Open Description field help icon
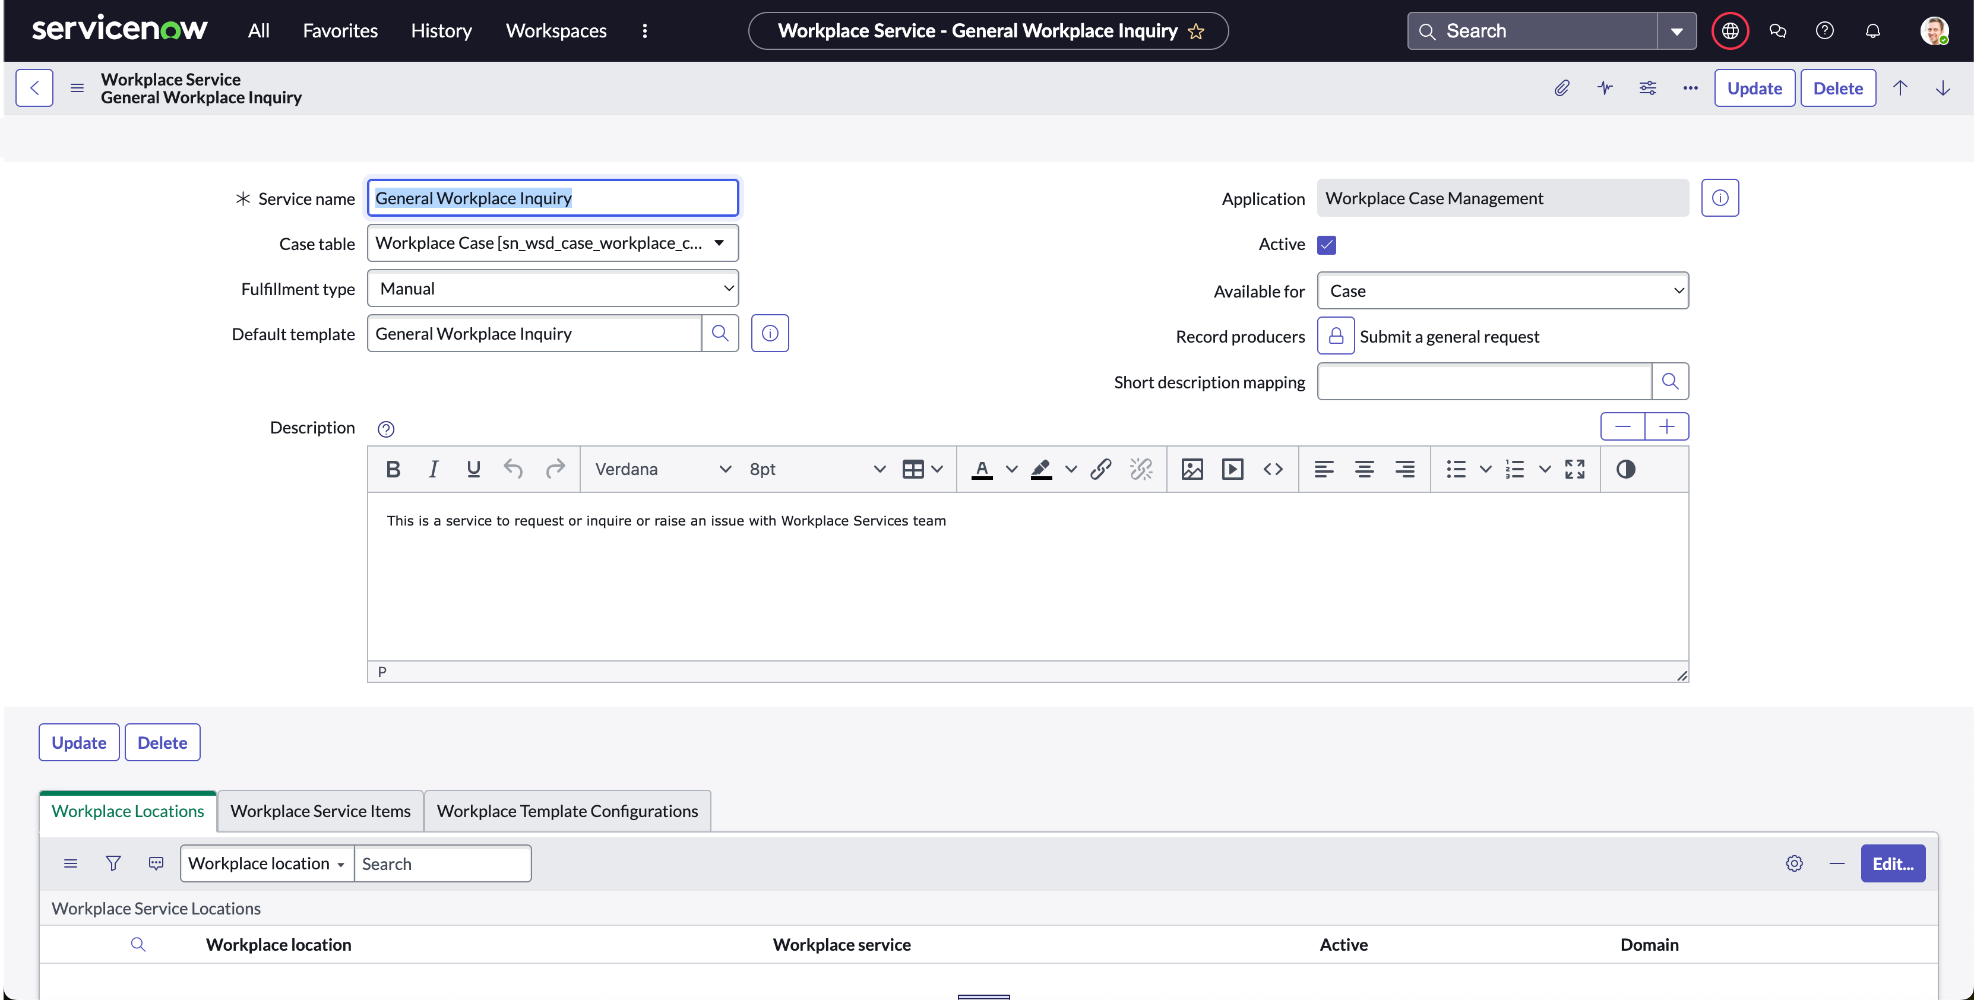 click(x=386, y=429)
